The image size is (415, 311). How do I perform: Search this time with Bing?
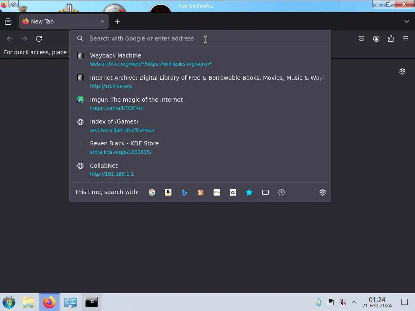tap(184, 192)
